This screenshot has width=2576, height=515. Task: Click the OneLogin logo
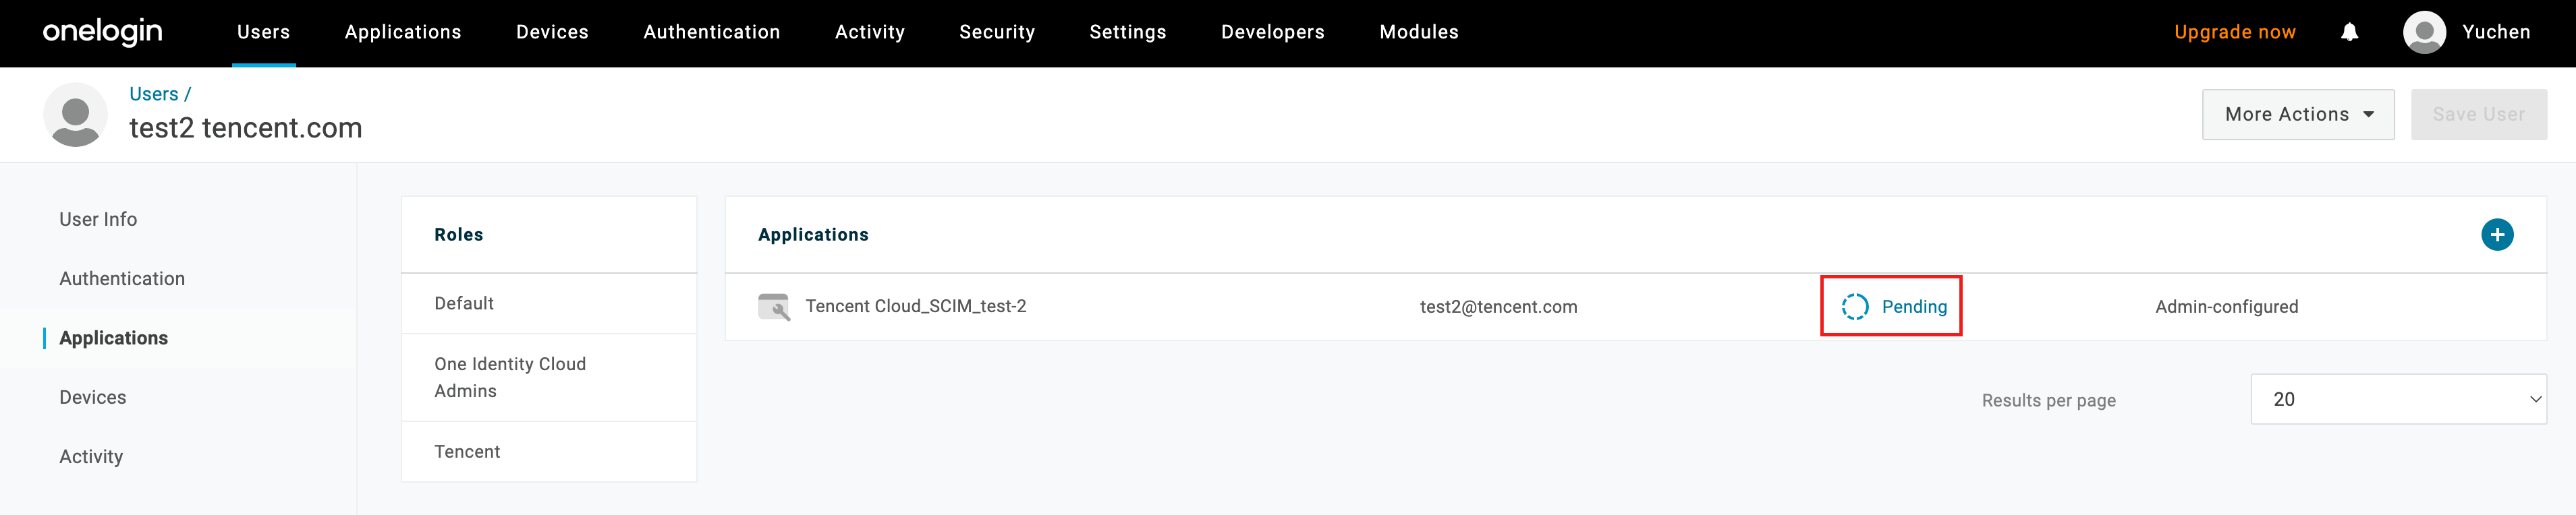point(102,32)
